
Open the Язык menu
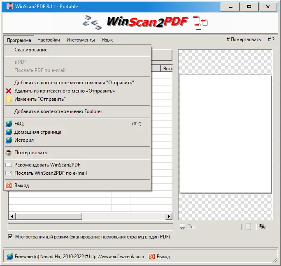107,40
